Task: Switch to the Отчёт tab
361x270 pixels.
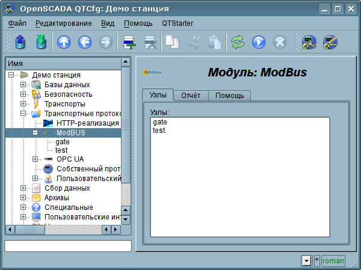Action: [191, 96]
